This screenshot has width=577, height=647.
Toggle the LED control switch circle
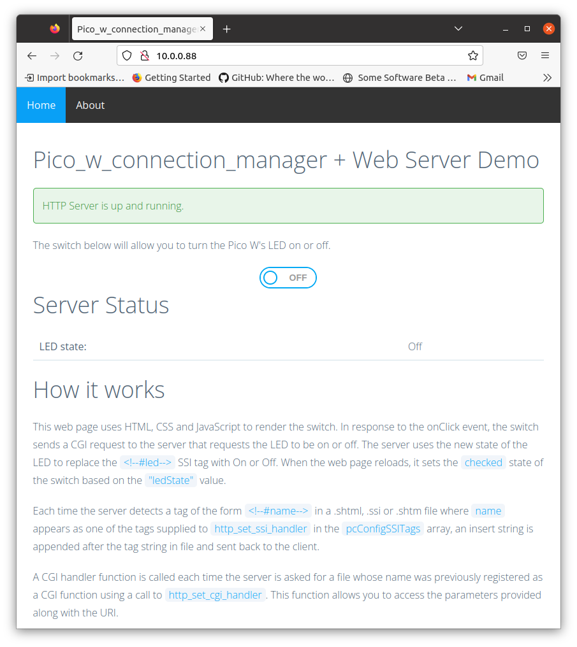(270, 278)
